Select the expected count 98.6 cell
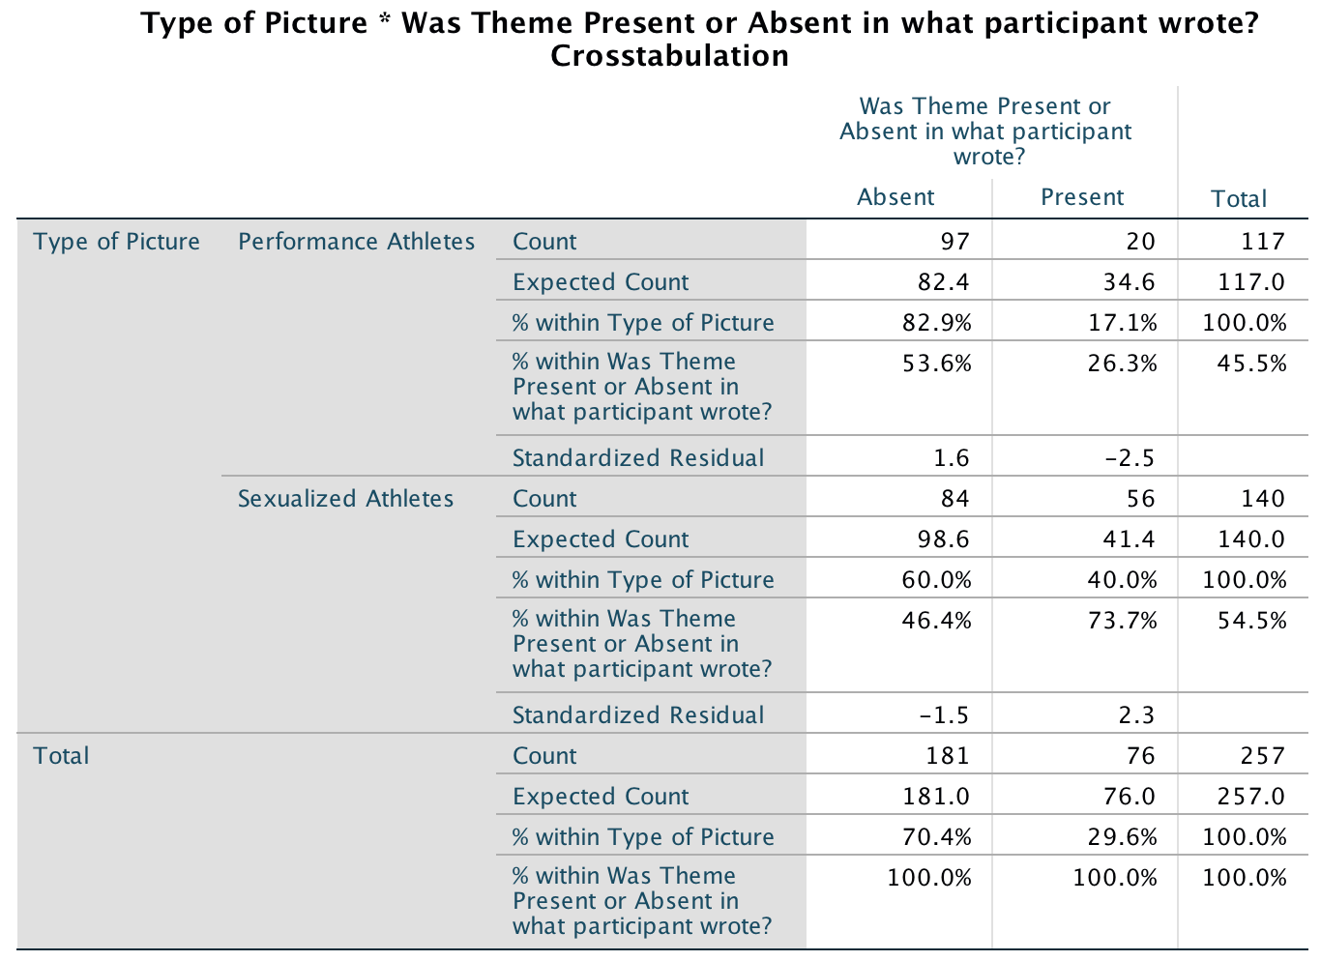The width and height of the screenshot is (1321, 961). click(943, 539)
